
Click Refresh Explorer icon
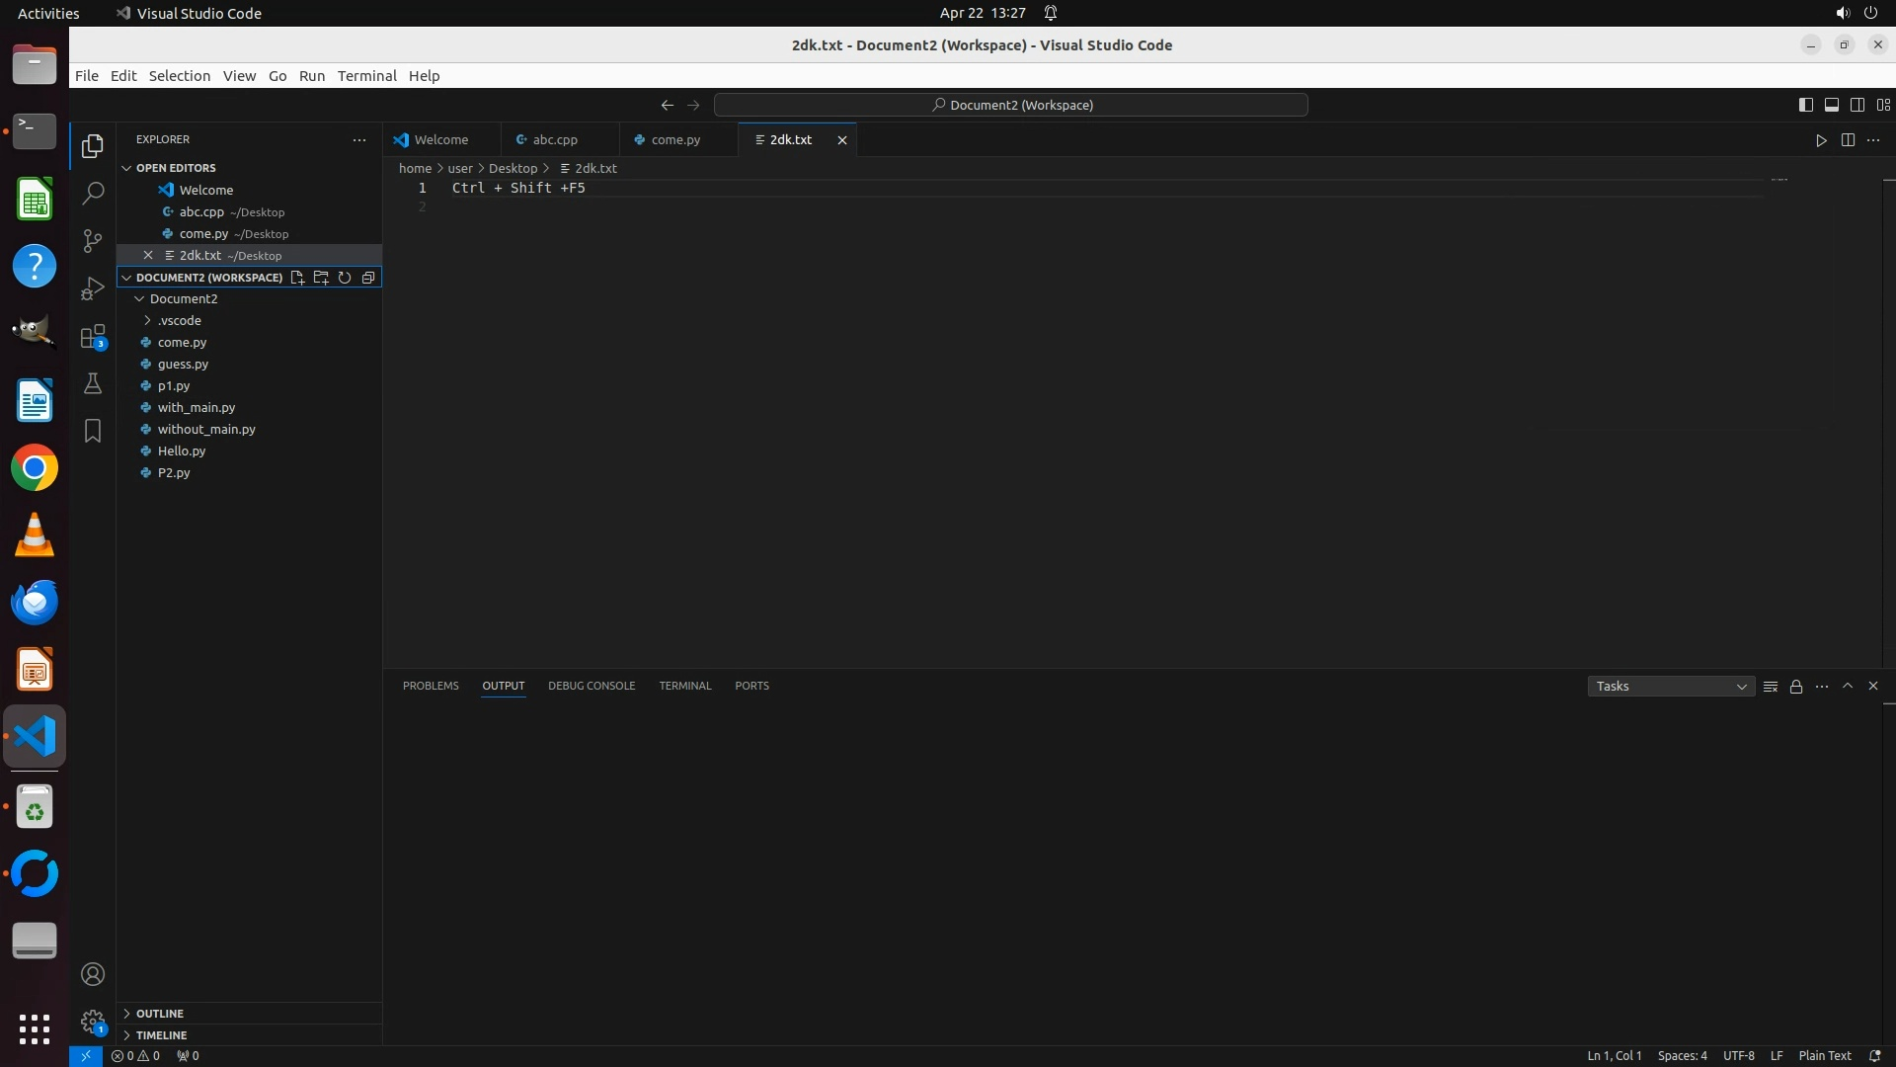point(345,278)
